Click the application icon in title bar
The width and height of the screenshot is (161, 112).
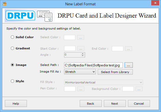click(5, 4)
